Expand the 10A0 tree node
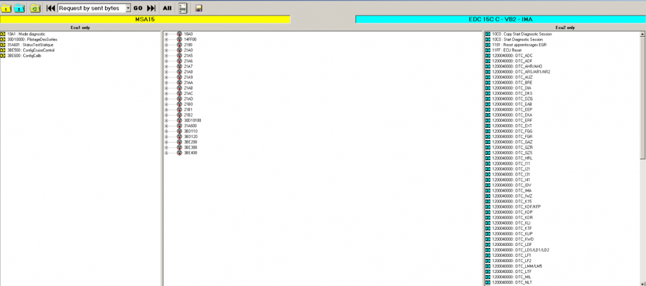 (167, 34)
